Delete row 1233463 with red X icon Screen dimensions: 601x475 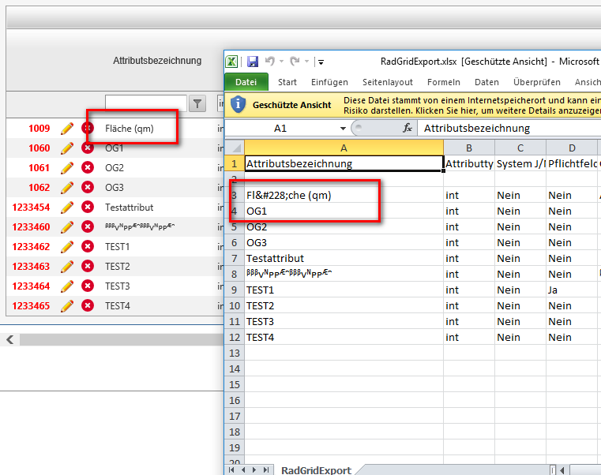pyautogui.click(x=88, y=266)
